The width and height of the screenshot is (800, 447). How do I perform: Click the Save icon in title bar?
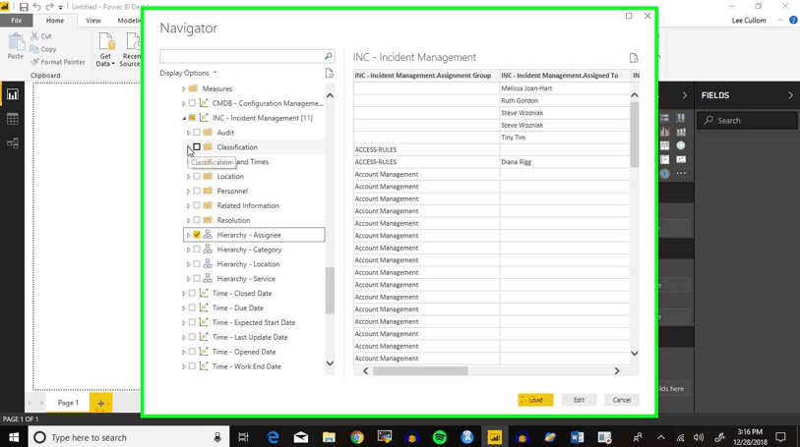[x=24, y=7]
